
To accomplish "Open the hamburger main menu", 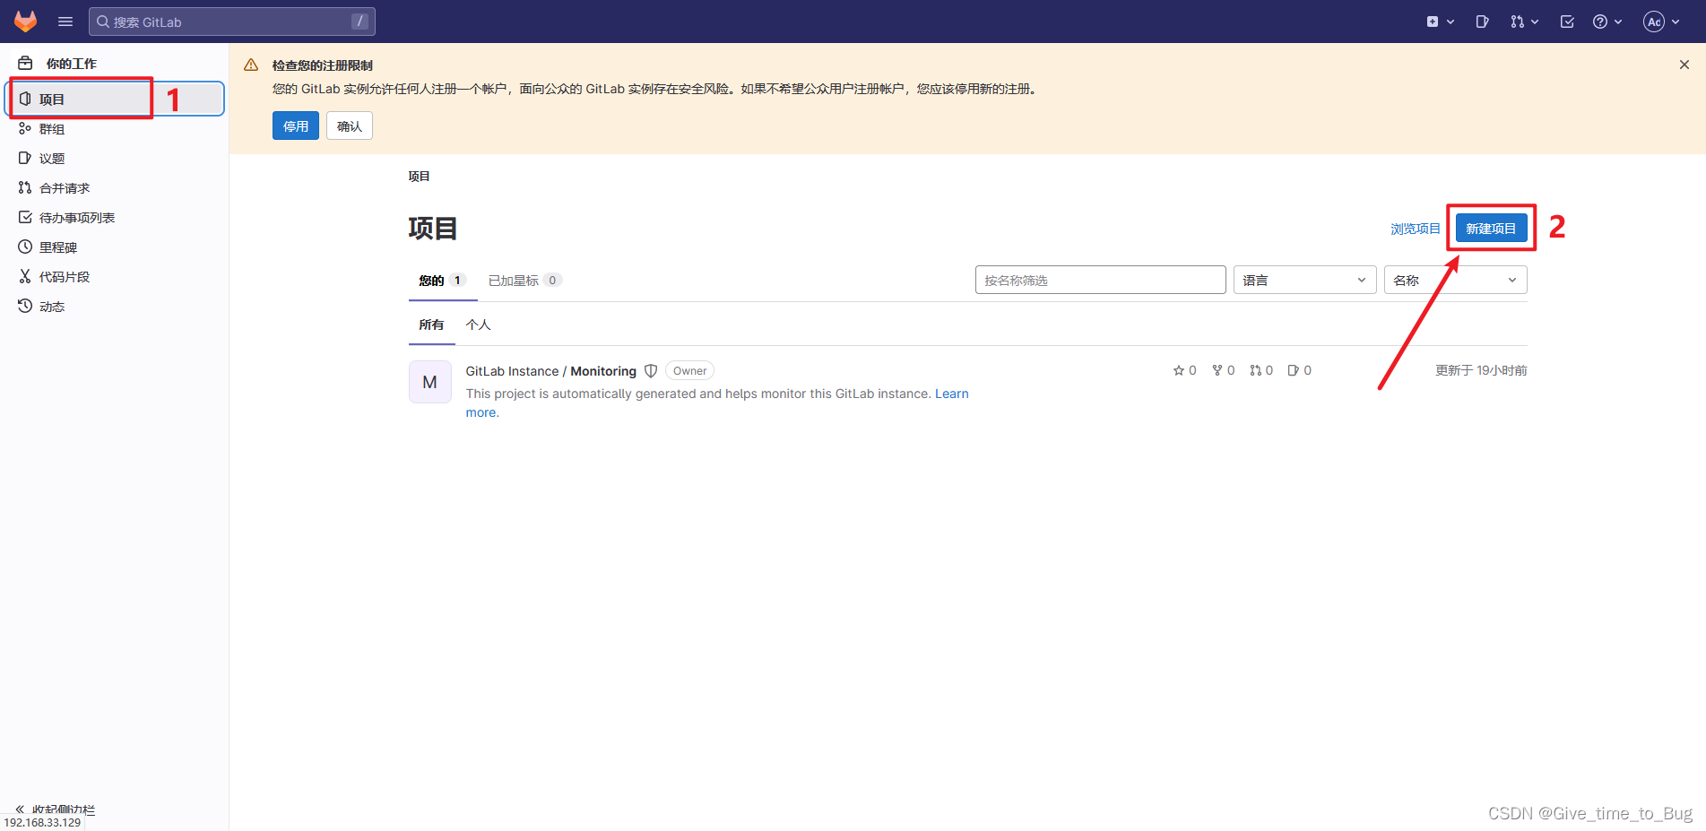I will 65,22.
